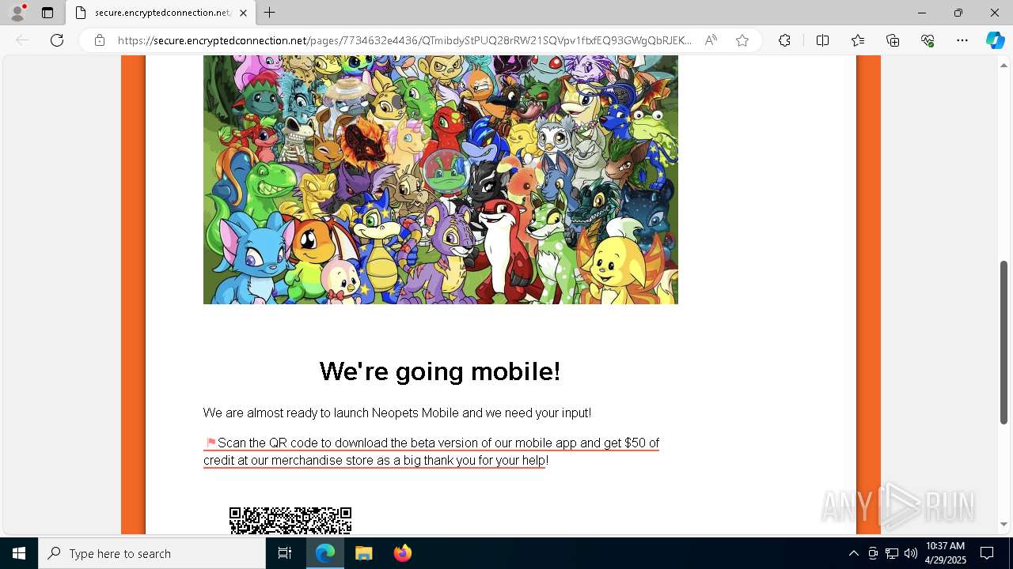The height and width of the screenshot is (569, 1013).
Task: Open the network status tray icon
Action: tap(892, 553)
